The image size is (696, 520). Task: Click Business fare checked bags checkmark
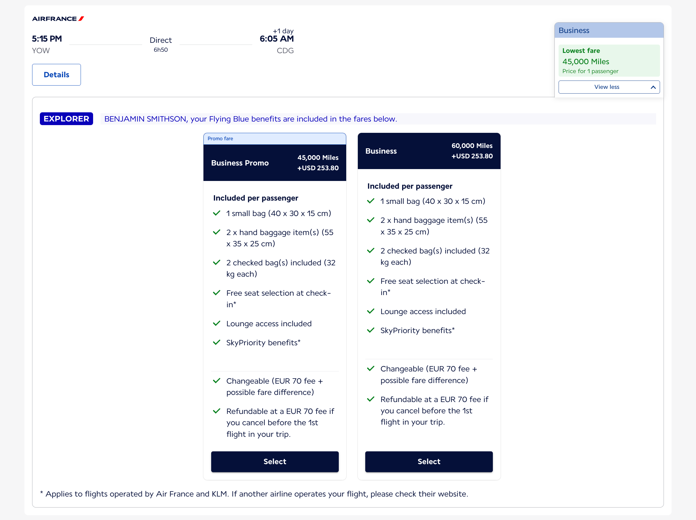pos(371,250)
